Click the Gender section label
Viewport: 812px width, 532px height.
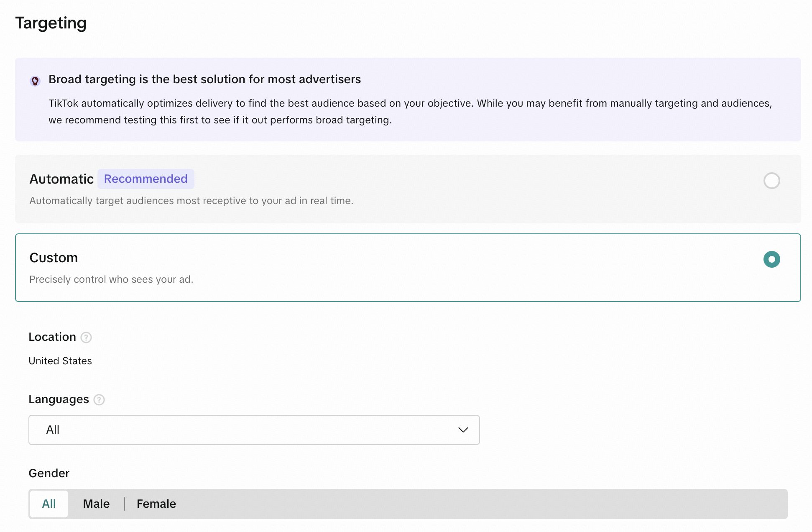pyautogui.click(x=49, y=473)
